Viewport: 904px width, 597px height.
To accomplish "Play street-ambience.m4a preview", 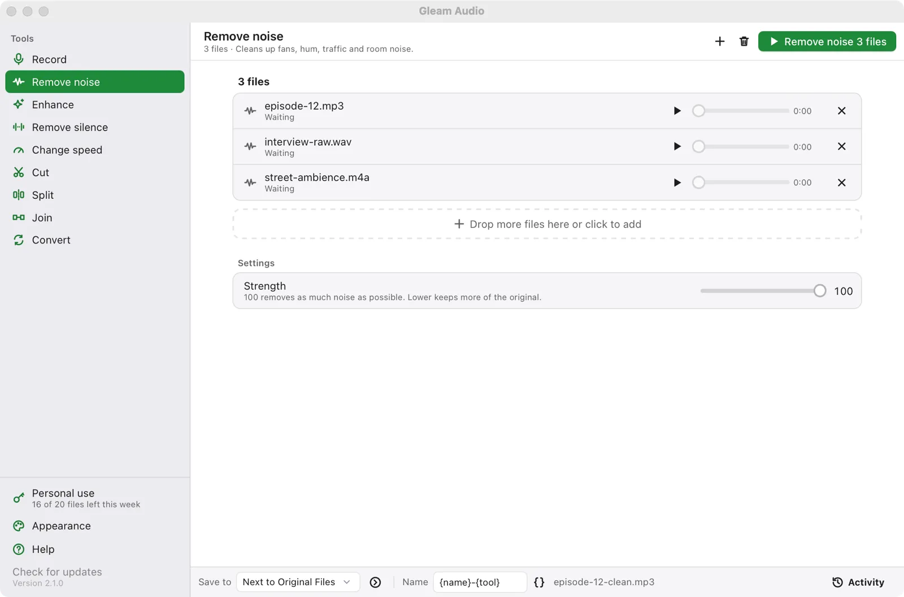I will [677, 182].
